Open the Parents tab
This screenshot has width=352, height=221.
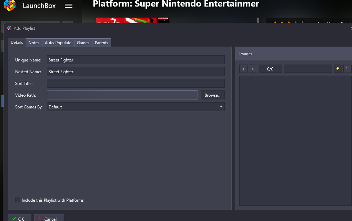pyautogui.click(x=101, y=43)
